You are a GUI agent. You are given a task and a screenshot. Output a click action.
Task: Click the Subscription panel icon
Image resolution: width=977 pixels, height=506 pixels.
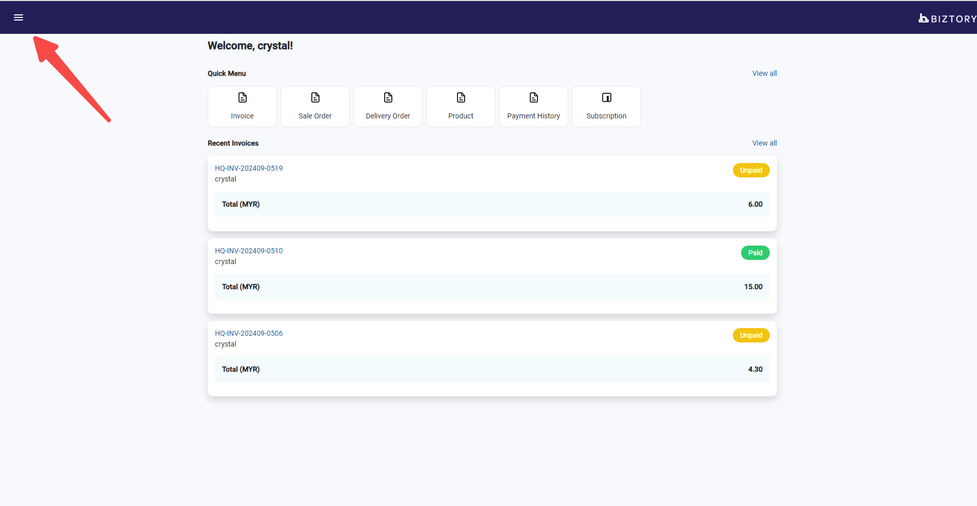pyautogui.click(x=607, y=97)
